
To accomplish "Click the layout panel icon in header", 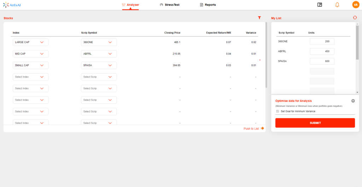I will click(x=320, y=5).
